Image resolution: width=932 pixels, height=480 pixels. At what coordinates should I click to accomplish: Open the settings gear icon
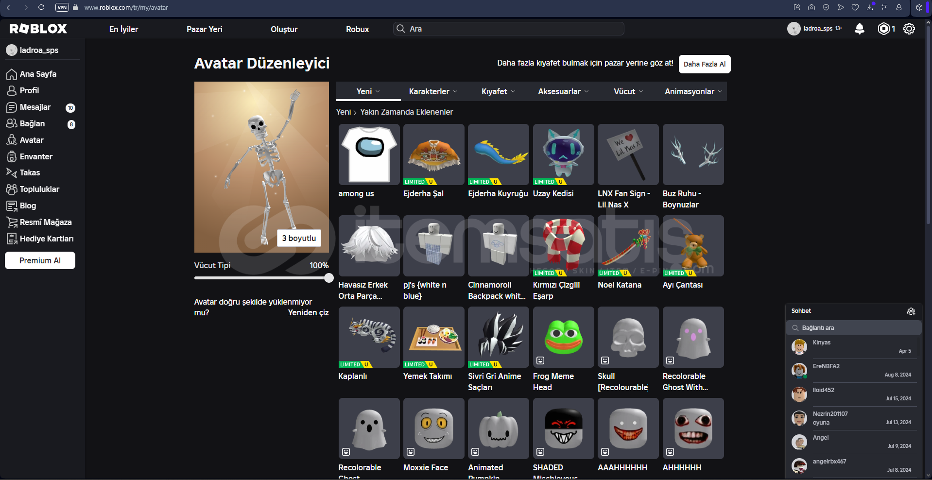909,29
